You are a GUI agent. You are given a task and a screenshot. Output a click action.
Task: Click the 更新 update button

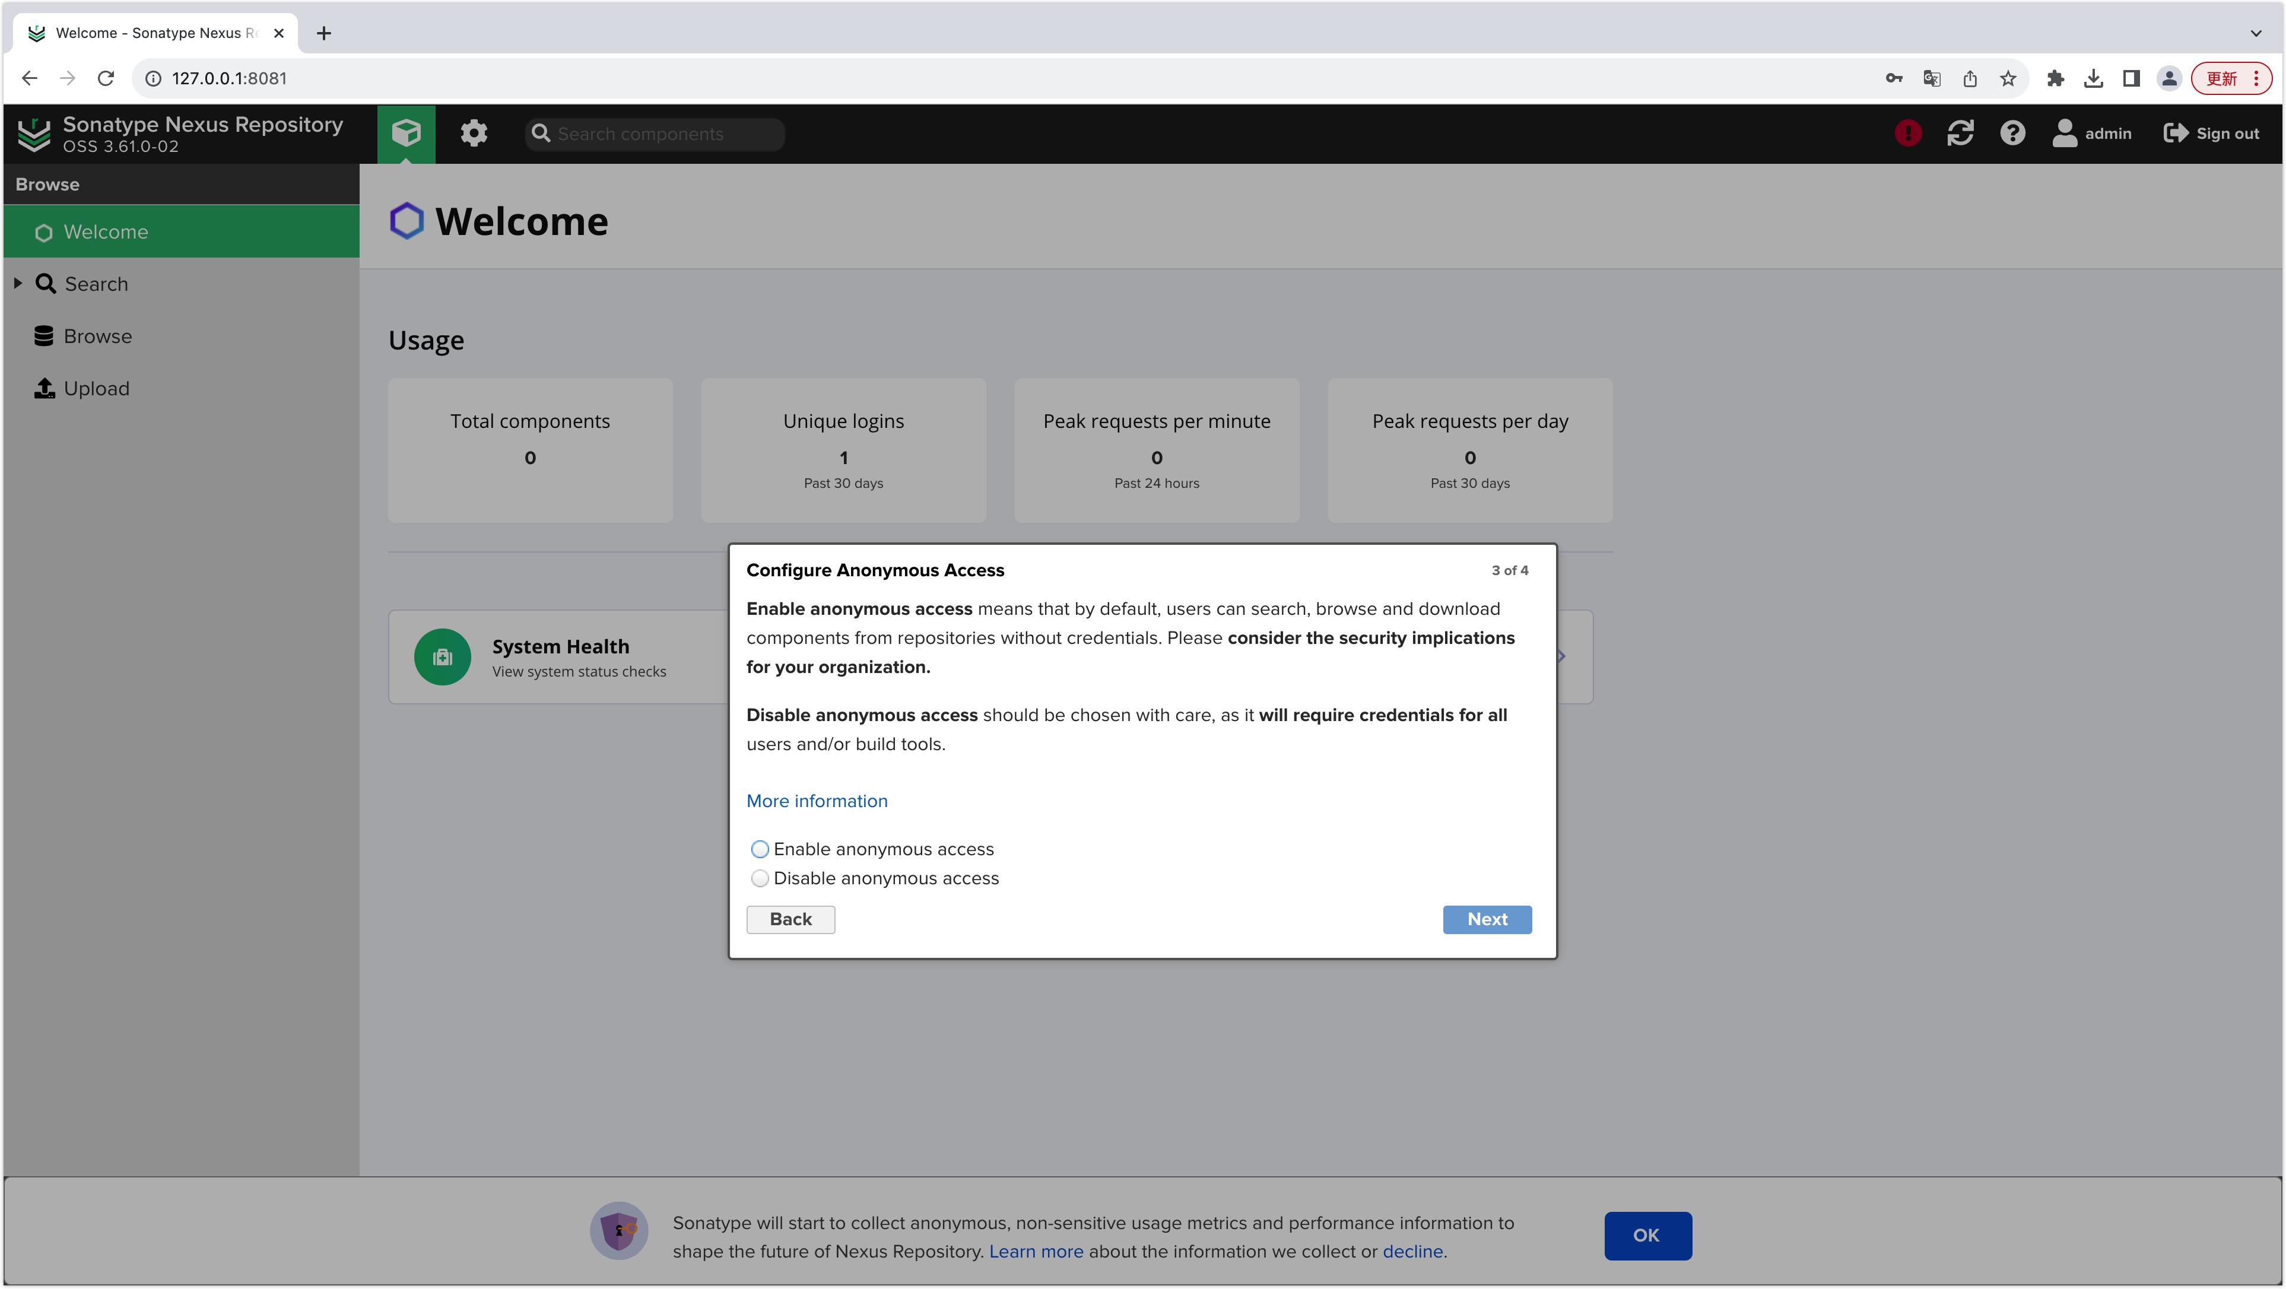(x=2231, y=78)
